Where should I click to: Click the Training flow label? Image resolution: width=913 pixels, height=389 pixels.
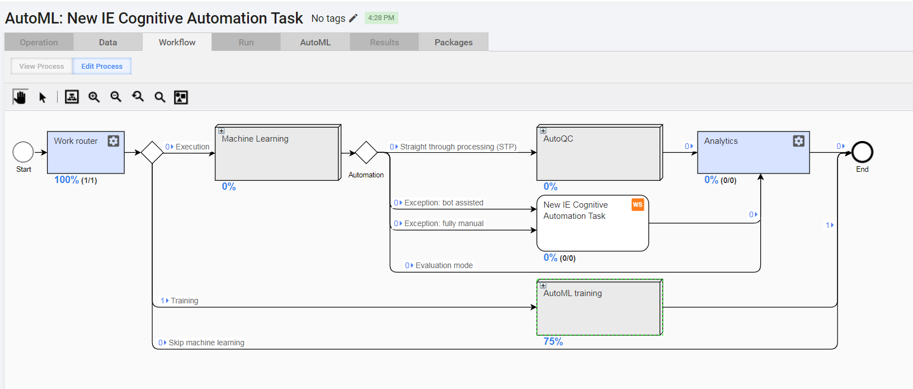[x=185, y=301]
